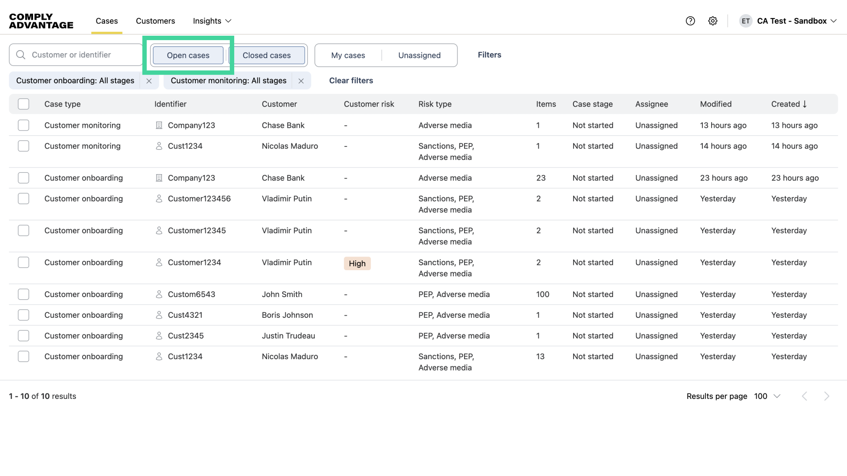Toggle the select-all header checkbox
The image size is (847, 476).
[x=23, y=104]
